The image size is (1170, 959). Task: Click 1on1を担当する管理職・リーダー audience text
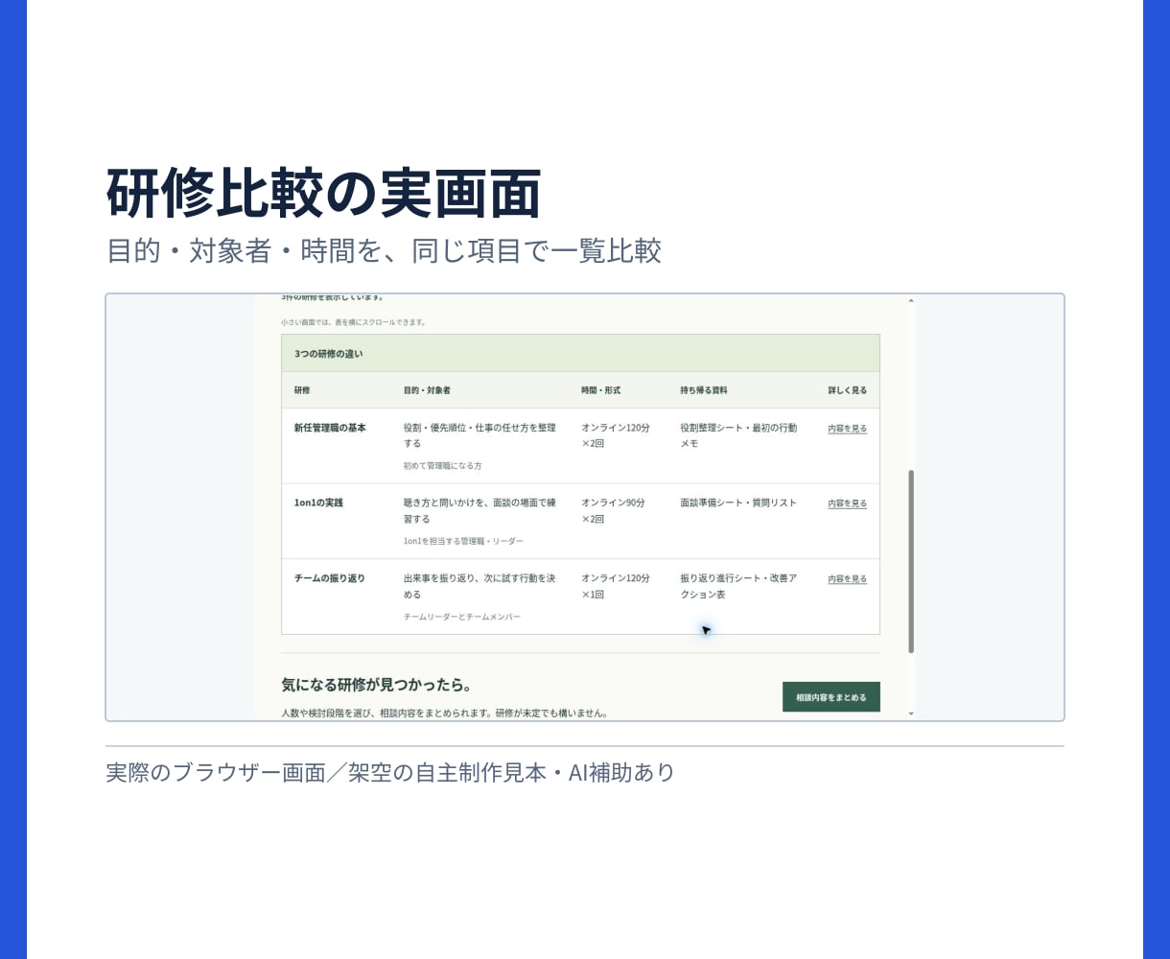pyautogui.click(x=463, y=541)
